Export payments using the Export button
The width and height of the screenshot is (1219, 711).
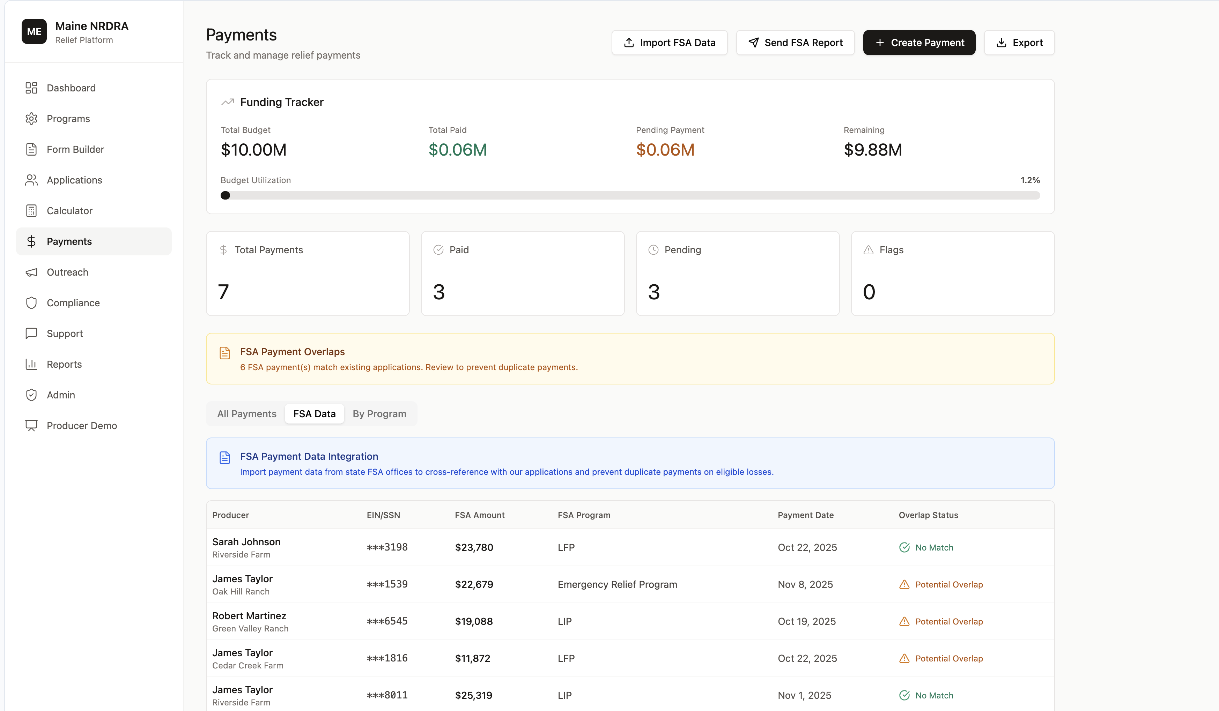tap(1019, 43)
